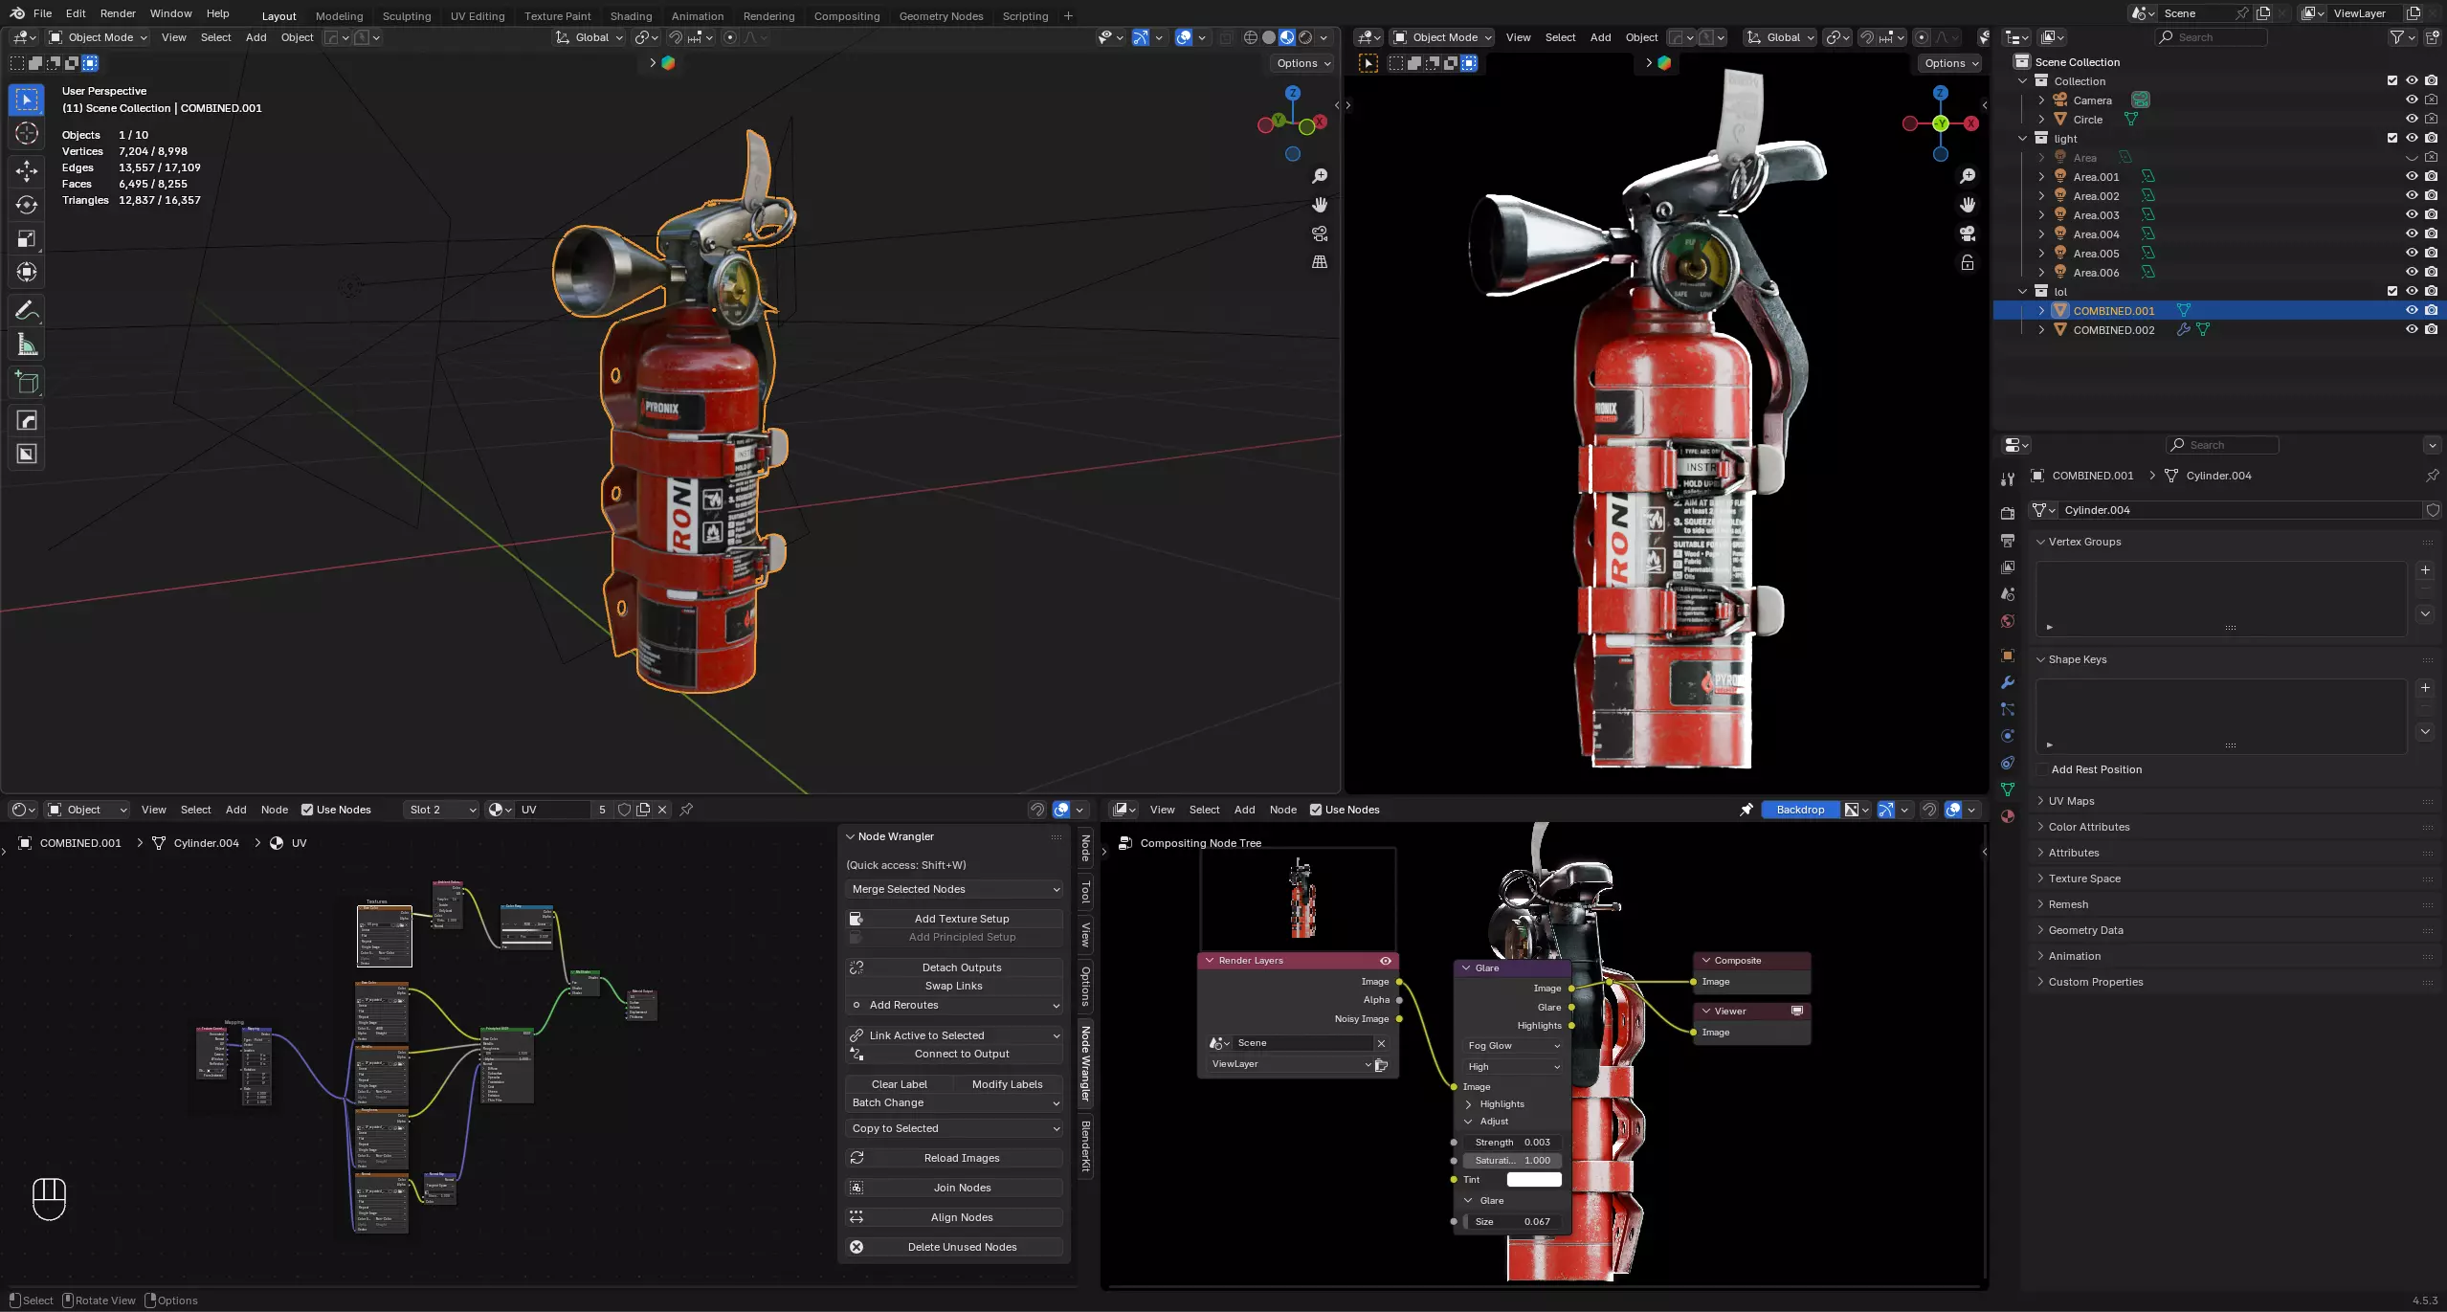Activate the Select Box tool

[x=27, y=100]
